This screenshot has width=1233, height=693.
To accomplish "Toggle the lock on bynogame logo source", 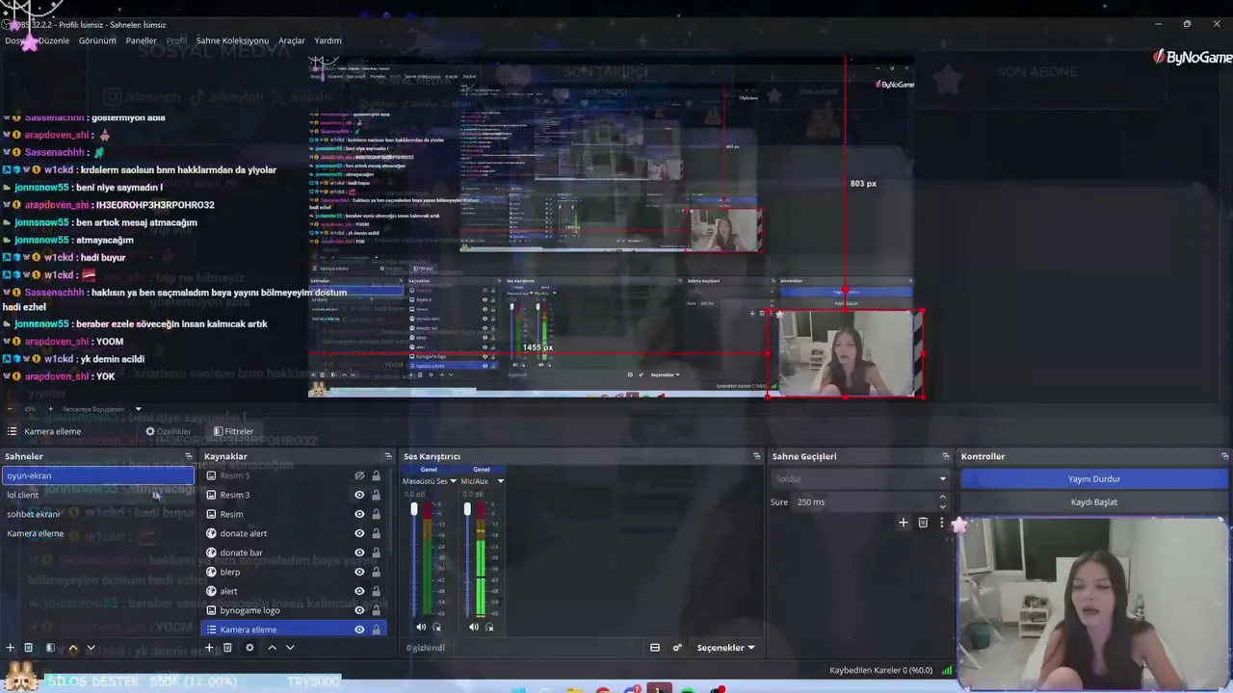I will [x=376, y=610].
